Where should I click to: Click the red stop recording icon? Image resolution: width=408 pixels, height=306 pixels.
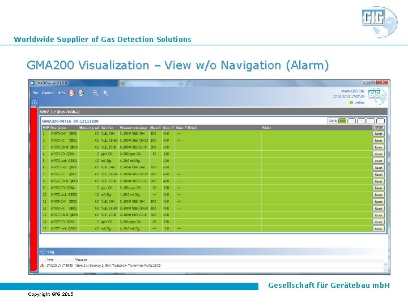tap(71, 93)
